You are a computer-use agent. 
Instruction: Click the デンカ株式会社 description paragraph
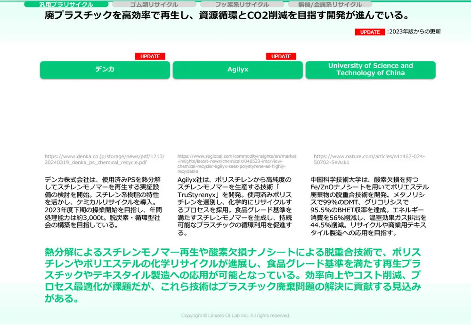click(x=103, y=202)
